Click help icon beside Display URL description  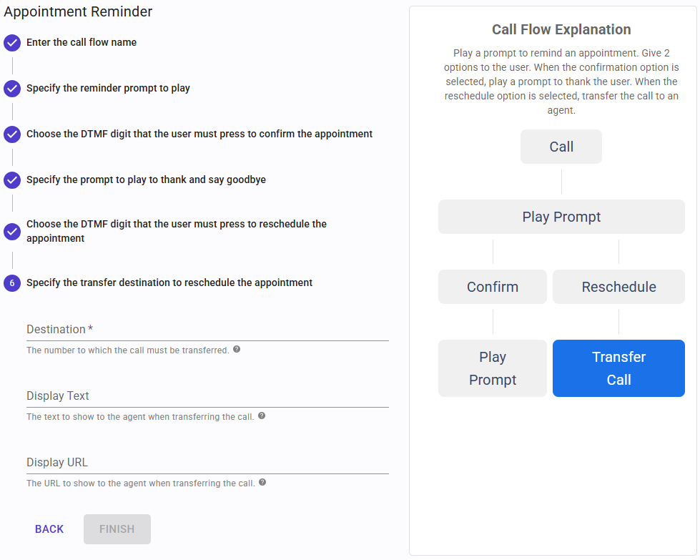coord(262,482)
